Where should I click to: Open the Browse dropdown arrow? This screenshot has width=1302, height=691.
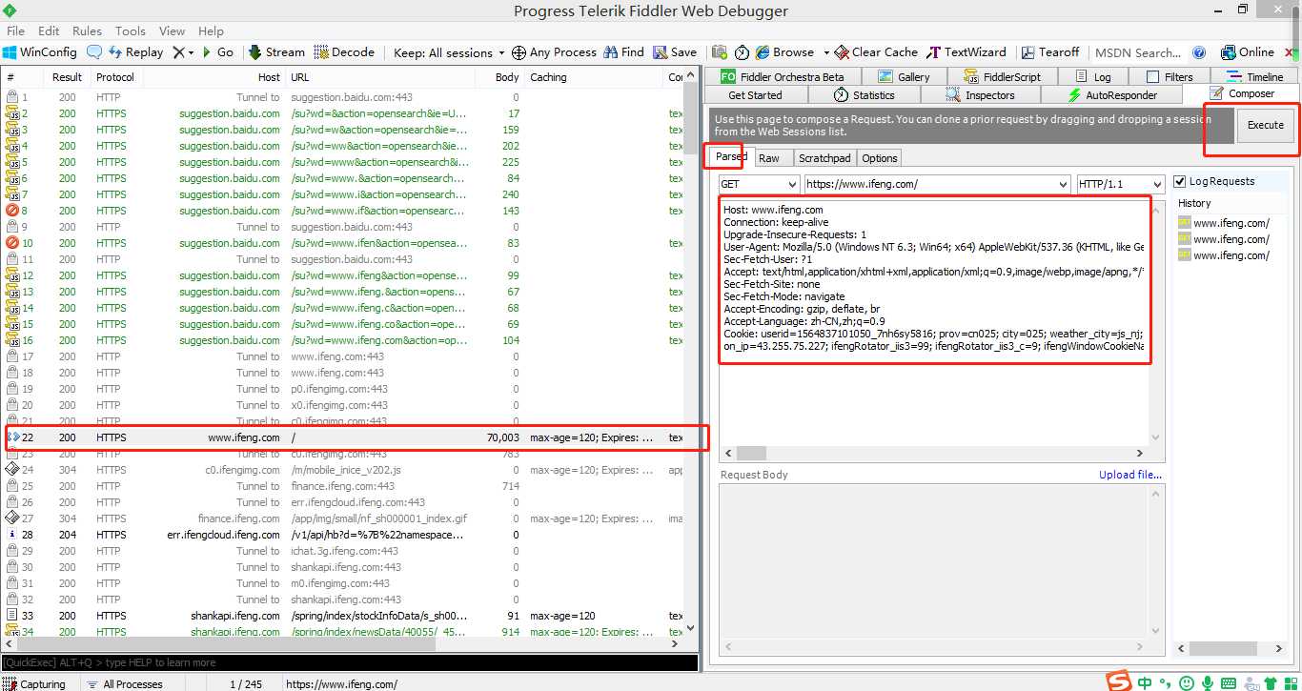click(x=826, y=53)
